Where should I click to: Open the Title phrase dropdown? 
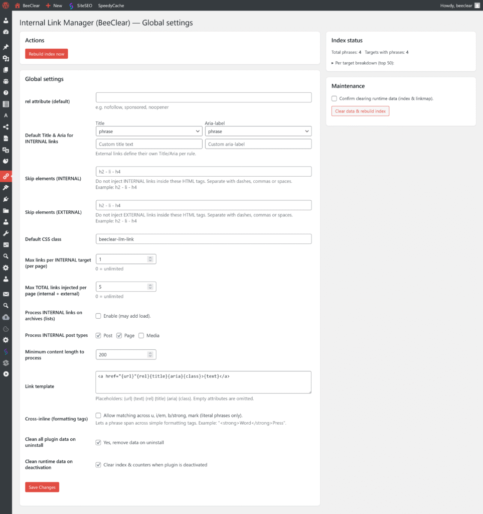click(x=149, y=132)
